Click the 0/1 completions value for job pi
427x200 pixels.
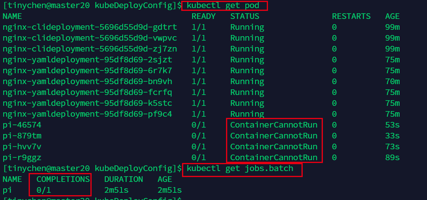click(44, 190)
